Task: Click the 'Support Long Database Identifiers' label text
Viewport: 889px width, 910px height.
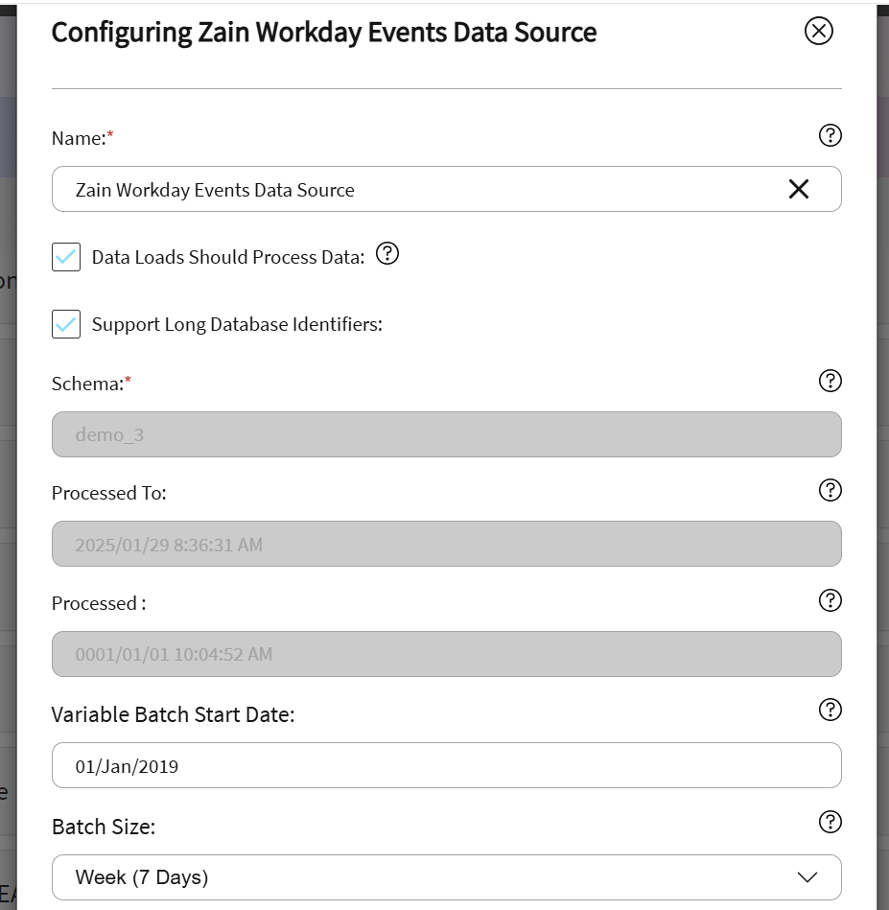Action: click(237, 324)
